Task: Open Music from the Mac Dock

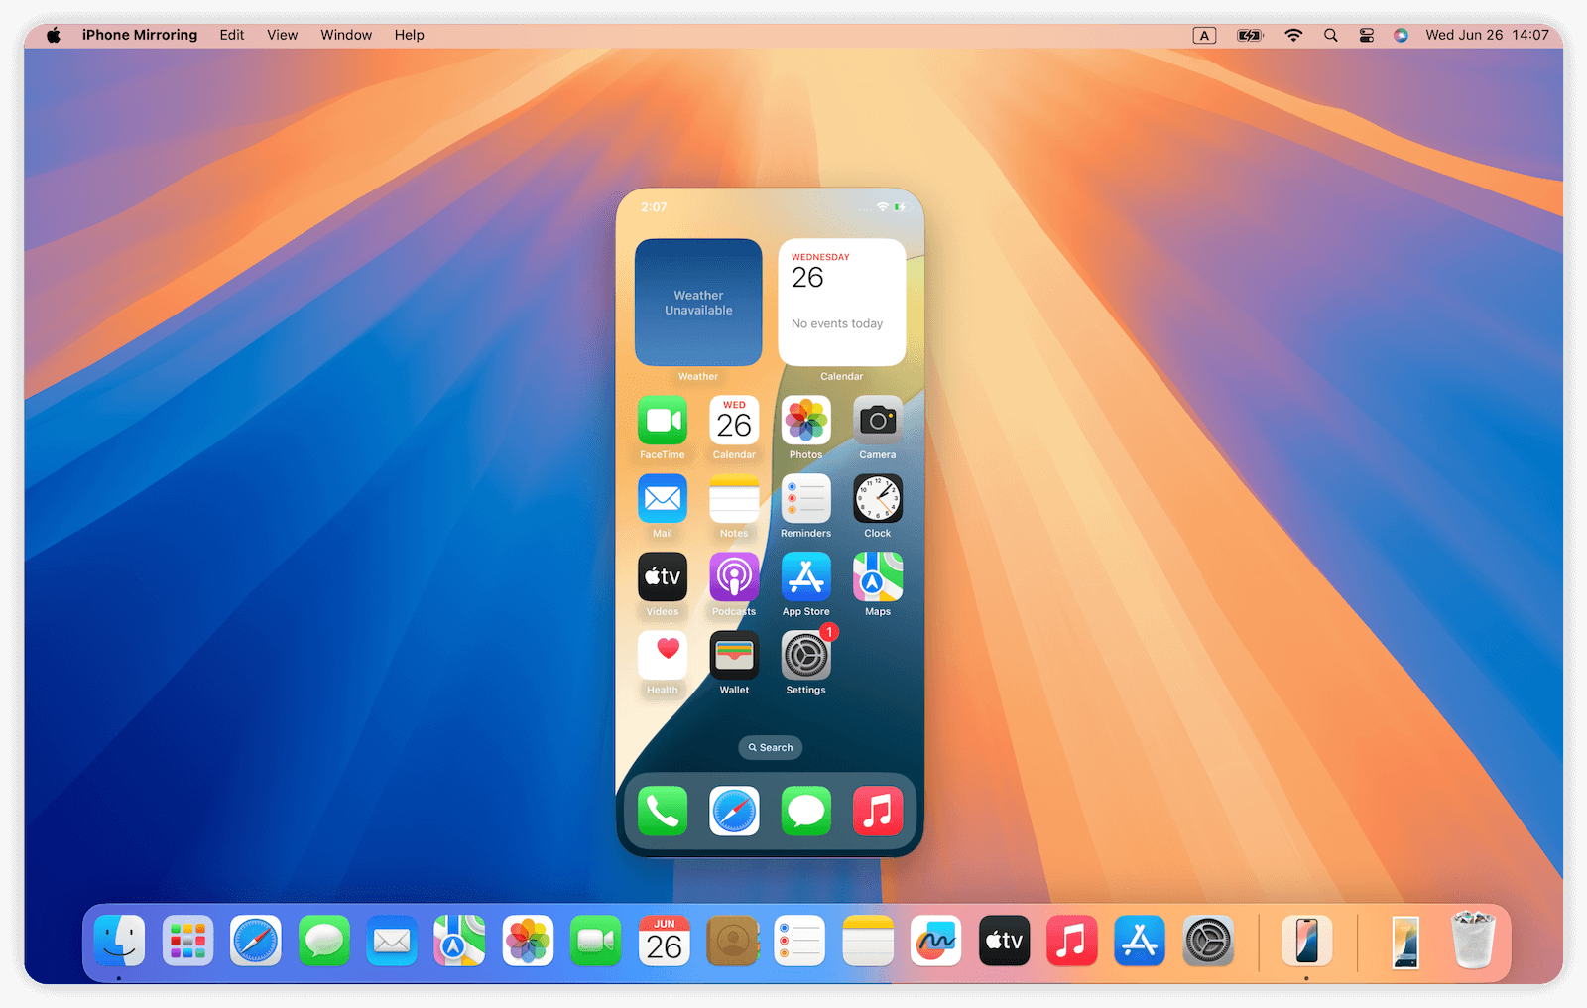Action: pyautogui.click(x=1072, y=941)
